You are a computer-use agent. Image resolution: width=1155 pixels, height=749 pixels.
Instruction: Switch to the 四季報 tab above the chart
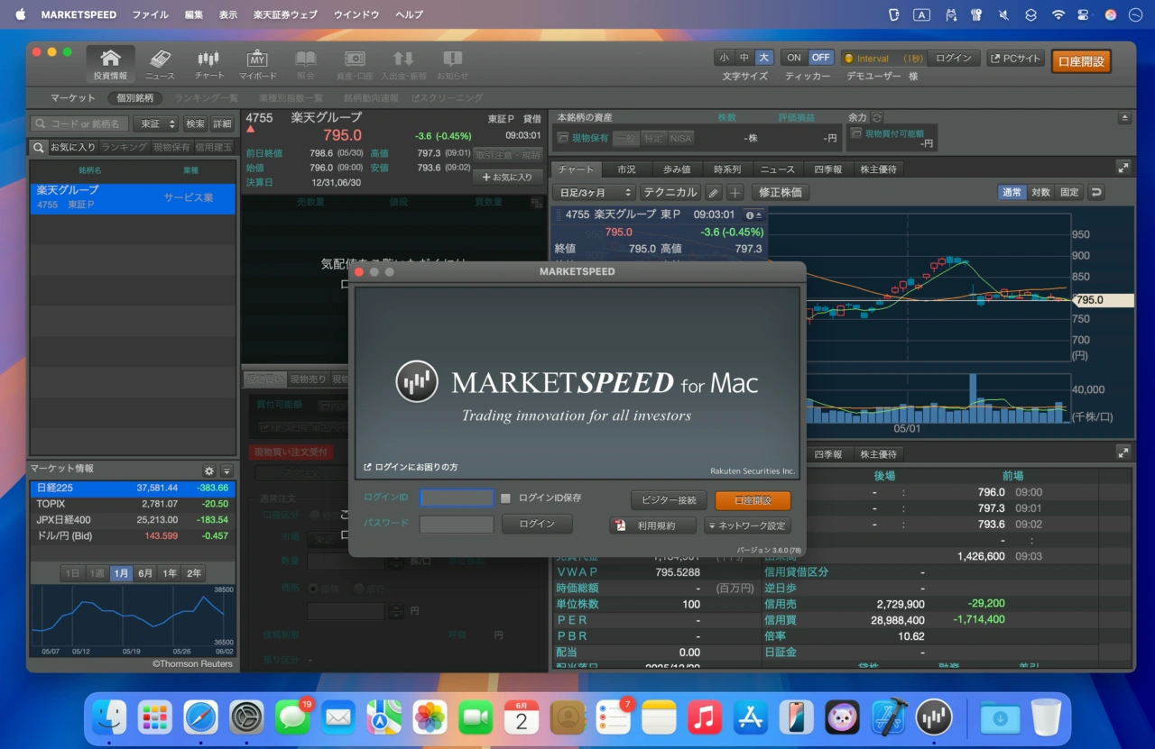click(x=827, y=169)
